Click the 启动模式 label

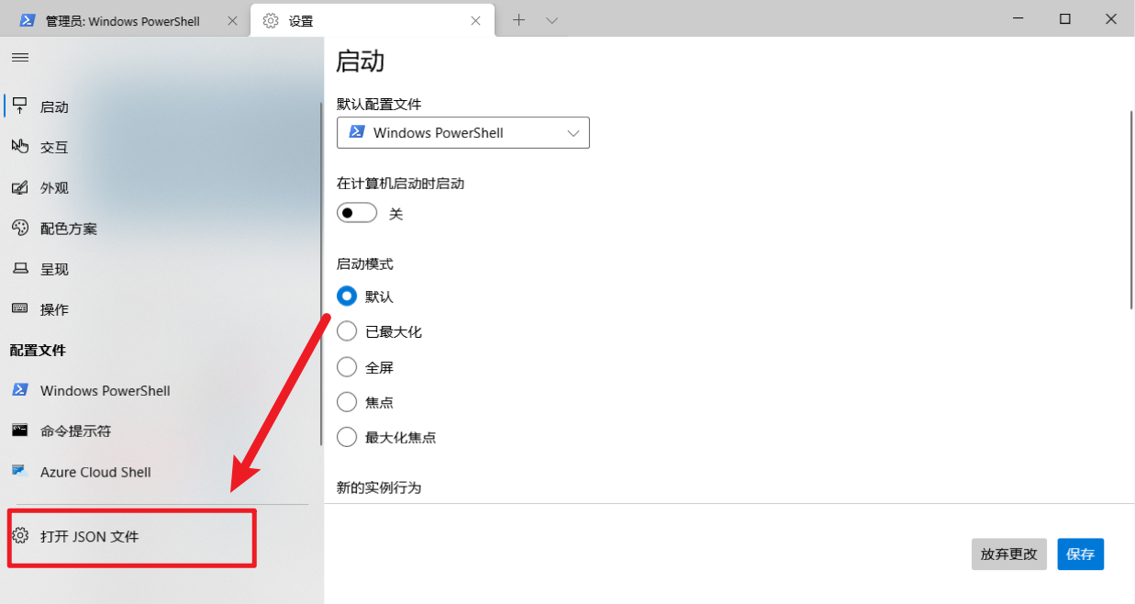365,263
